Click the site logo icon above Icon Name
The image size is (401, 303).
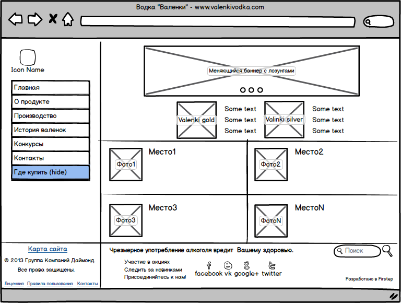[x=28, y=57]
